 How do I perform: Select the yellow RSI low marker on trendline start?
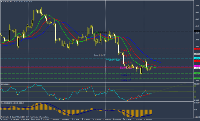point(127,100)
